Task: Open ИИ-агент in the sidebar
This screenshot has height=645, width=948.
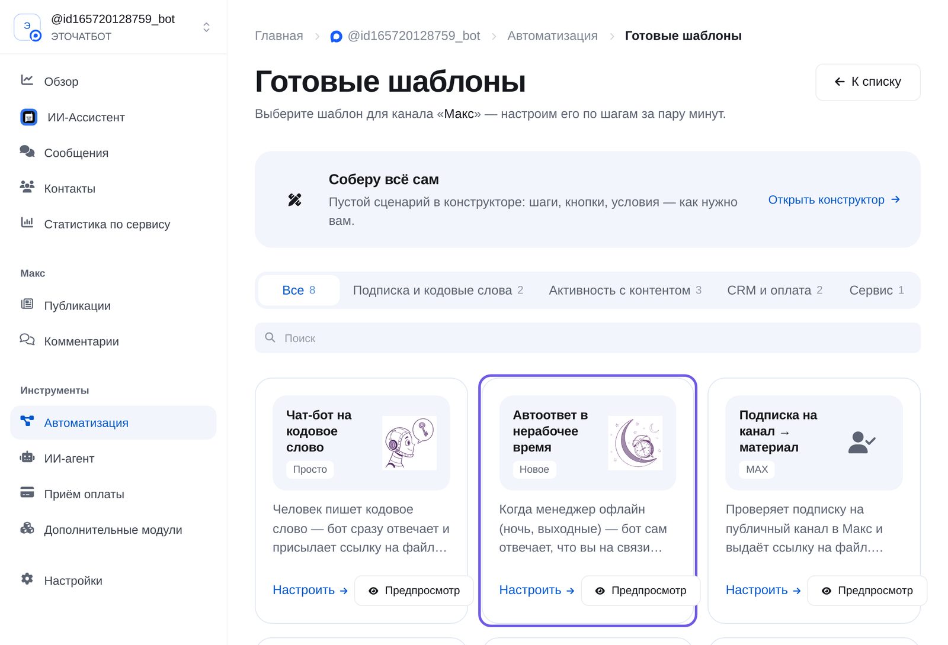Action: (x=113, y=458)
